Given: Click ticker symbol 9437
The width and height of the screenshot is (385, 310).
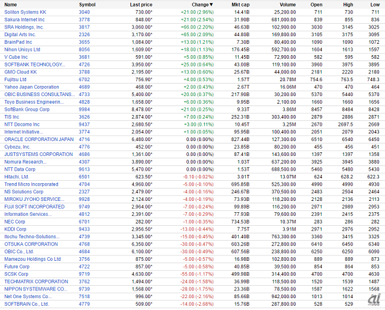Looking at the screenshot, I should (84, 124).
